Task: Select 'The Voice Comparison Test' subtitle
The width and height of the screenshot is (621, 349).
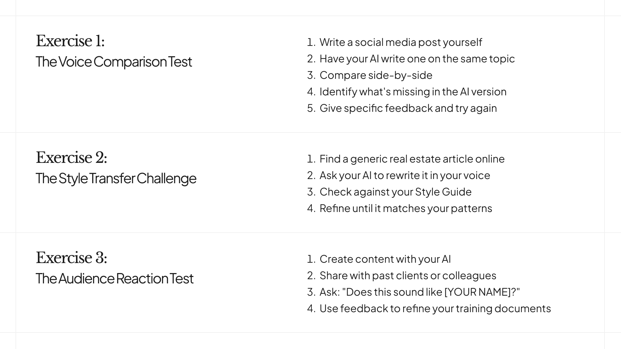Action: pos(114,62)
